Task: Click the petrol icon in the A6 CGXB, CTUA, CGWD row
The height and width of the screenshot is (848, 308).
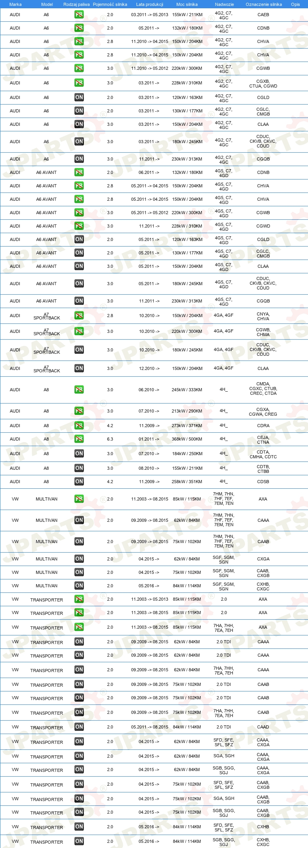Action: pyautogui.click(x=79, y=83)
